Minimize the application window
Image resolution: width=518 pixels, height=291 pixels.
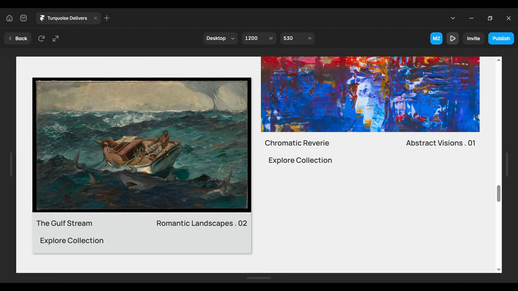click(x=472, y=18)
